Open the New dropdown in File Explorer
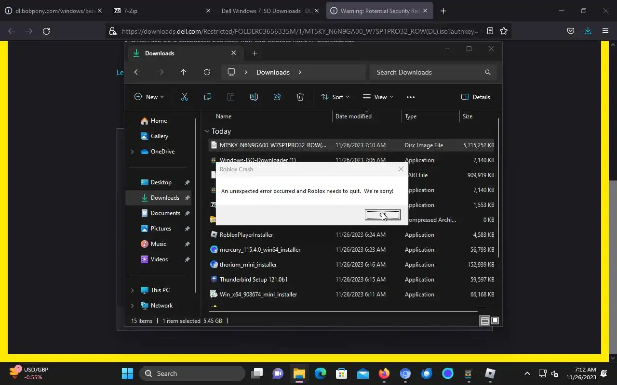The height and width of the screenshot is (385, 617). (149, 97)
